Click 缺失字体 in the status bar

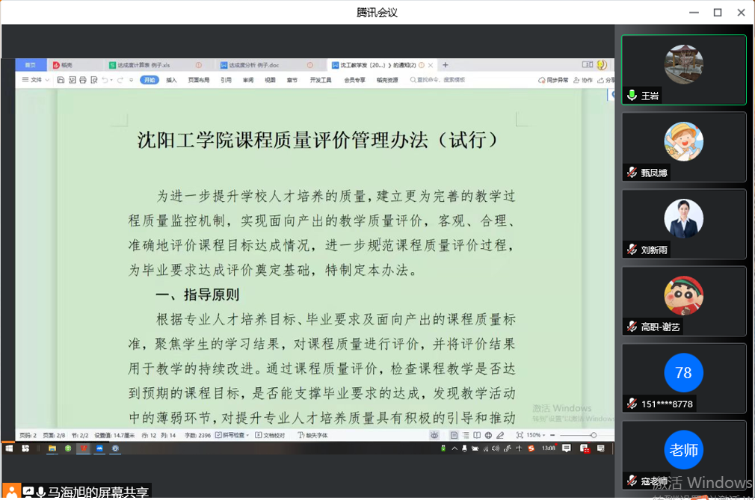(312, 435)
